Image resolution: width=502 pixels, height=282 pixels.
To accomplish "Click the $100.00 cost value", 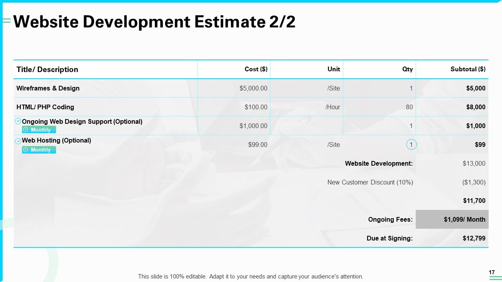I will click(256, 107).
